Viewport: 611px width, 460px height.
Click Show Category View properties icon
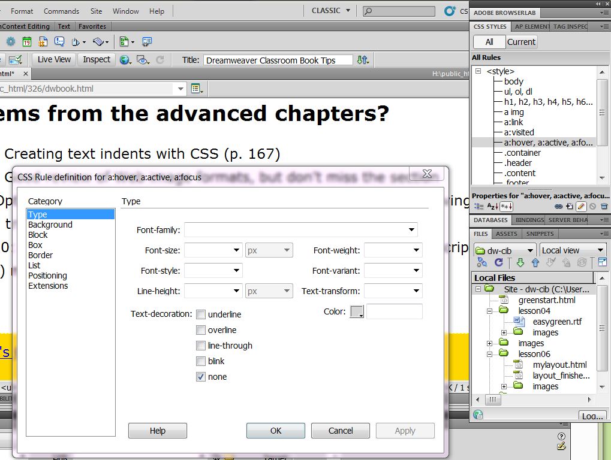tap(478, 206)
